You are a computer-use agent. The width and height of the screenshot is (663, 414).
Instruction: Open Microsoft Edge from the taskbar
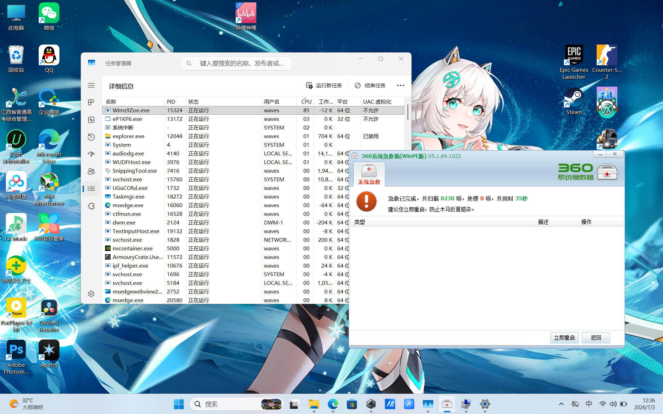pos(333,404)
